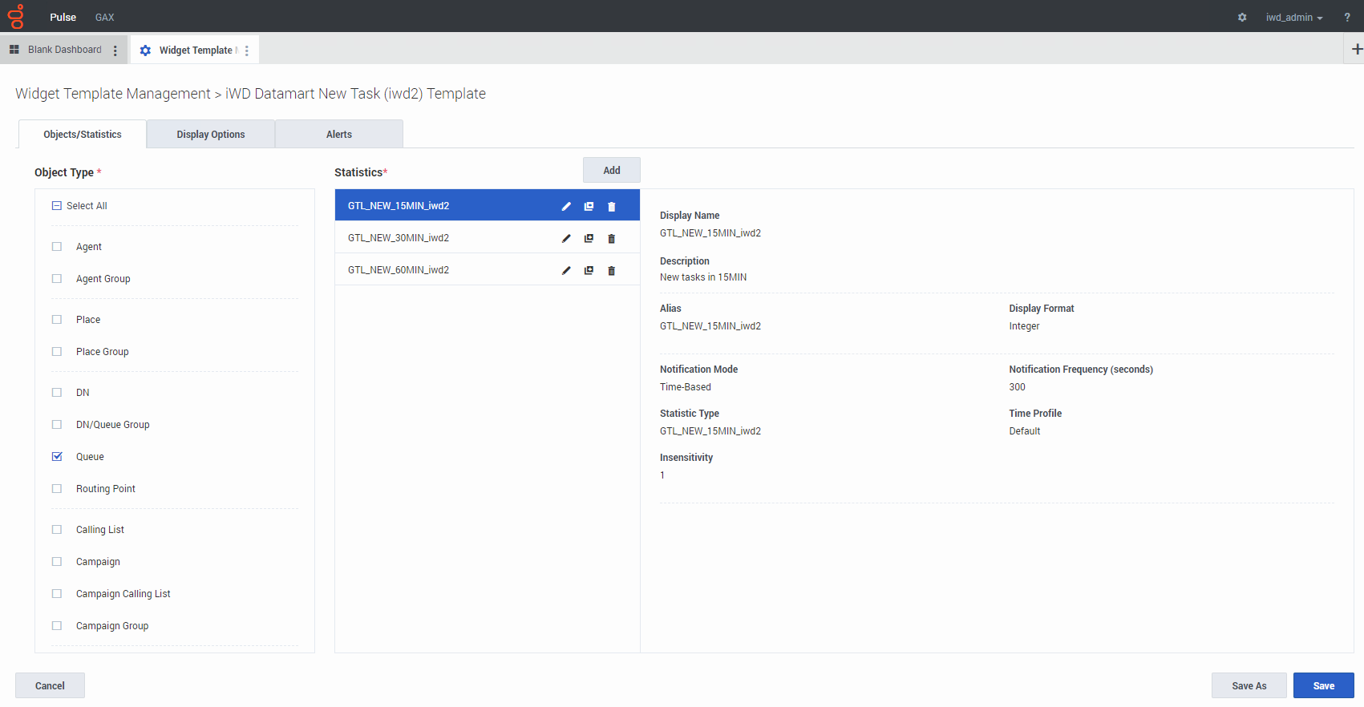Viewport: 1364px width, 707px height.
Task: Open Widget Template tab options menu
Action: click(x=247, y=50)
